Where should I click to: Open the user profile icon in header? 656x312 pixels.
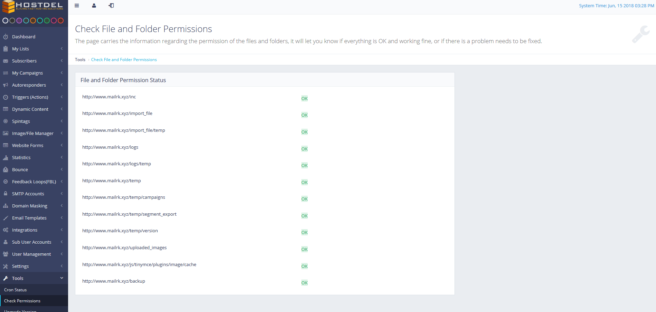point(94,6)
